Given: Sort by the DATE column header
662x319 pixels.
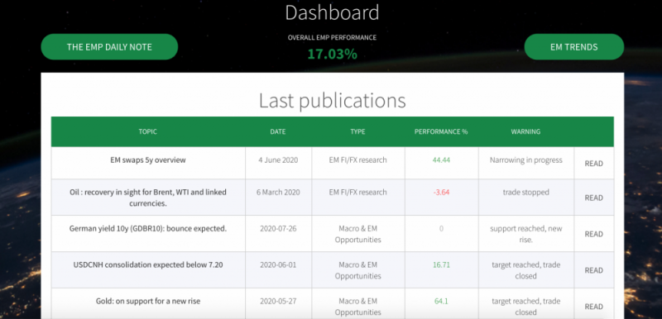Looking at the screenshot, I should 278,131.
